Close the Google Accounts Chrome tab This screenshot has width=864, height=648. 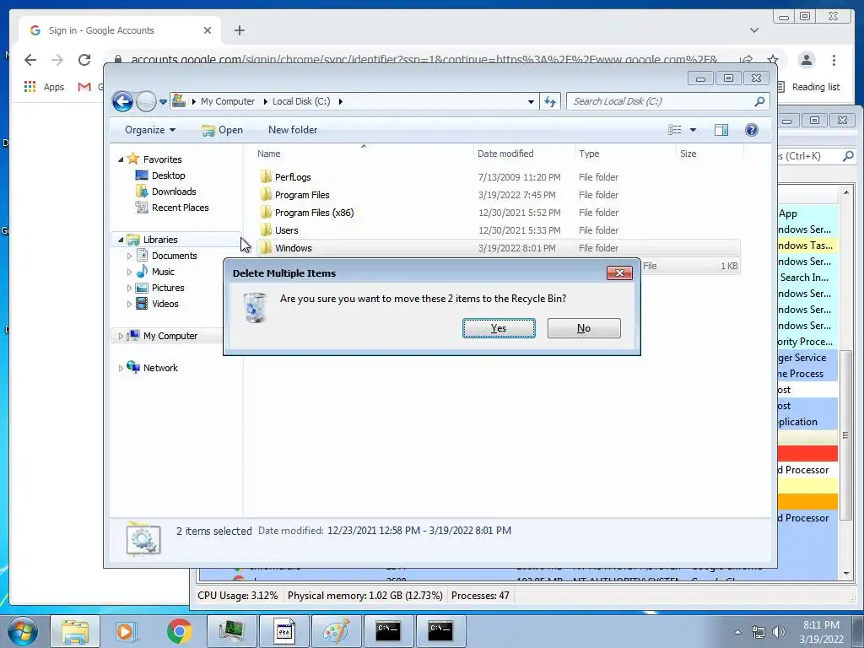[208, 30]
